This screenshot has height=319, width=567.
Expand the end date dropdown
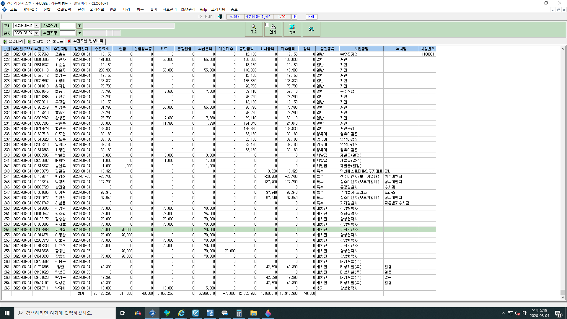(x=37, y=33)
